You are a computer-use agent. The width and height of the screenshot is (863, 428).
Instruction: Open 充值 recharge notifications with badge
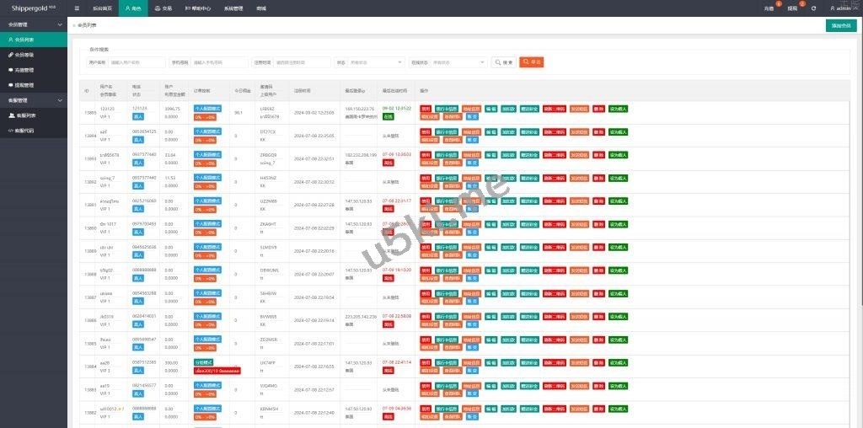pos(769,8)
